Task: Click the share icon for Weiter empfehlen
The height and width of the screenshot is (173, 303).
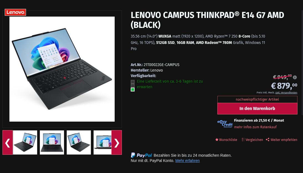Action: pyautogui.click(x=268, y=140)
